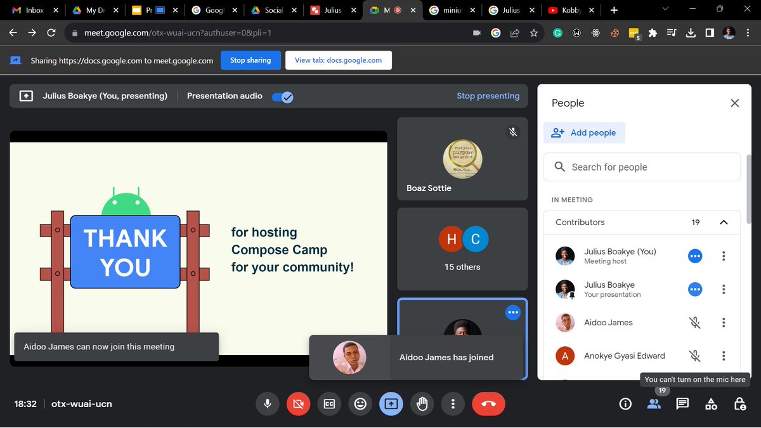Bookmark this page with the star icon
This screenshot has height=428, width=761.
pos(534,33)
